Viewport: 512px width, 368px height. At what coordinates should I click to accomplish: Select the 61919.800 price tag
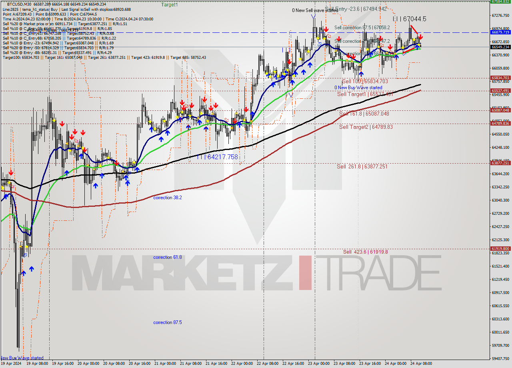point(500,249)
